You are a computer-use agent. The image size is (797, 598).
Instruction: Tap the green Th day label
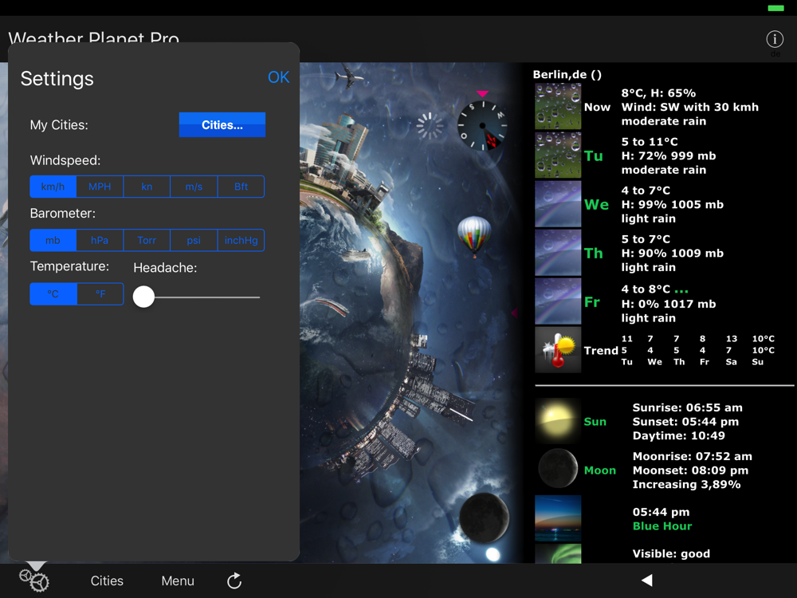click(593, 254)
